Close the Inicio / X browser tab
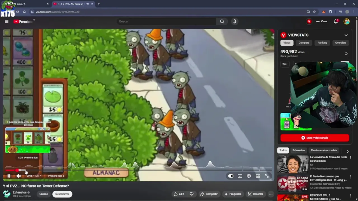 48,4
